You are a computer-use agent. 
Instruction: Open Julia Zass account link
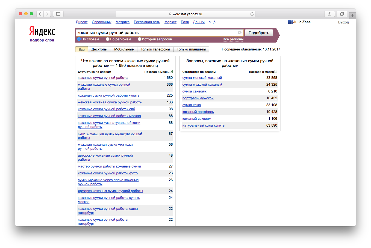pos(302,22)
